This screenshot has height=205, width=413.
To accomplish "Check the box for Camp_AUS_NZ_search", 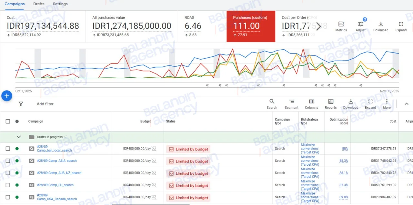I will click(8, 173).
